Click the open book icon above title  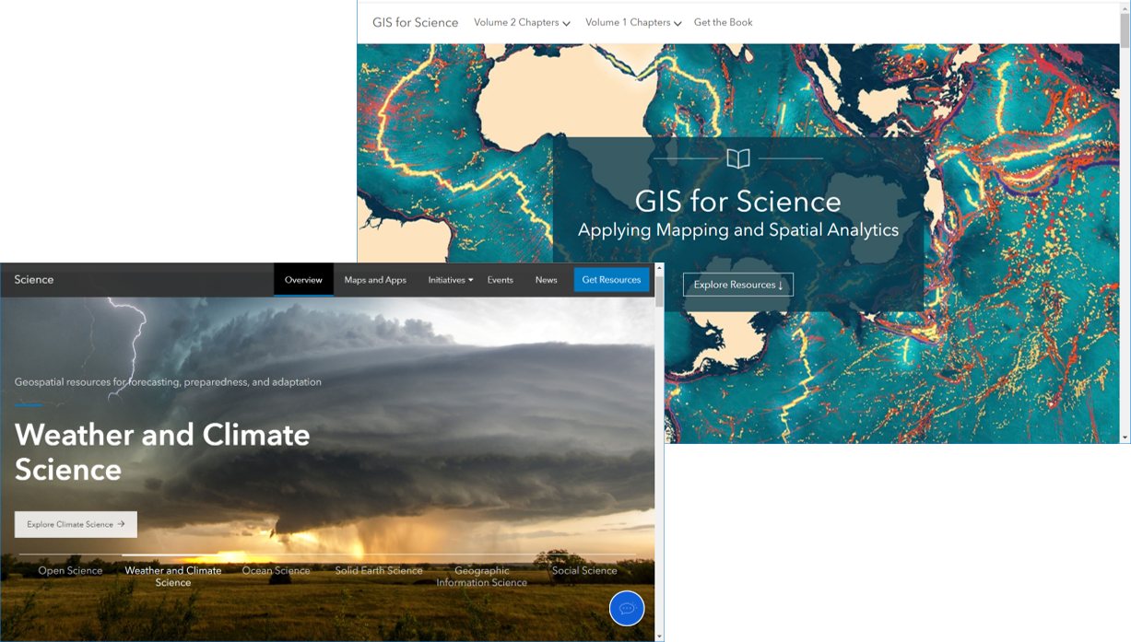tap(737, 158)
